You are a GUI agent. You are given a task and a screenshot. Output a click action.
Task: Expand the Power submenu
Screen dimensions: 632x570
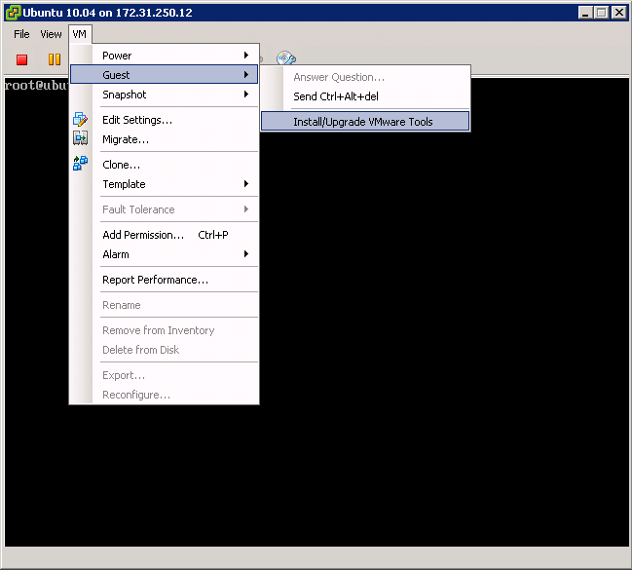(164, 56)
